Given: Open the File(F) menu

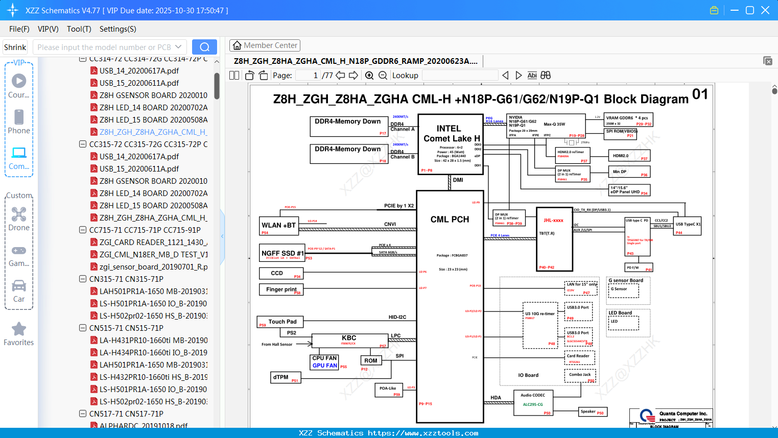Looking at the screenshot, I should point(19,29).
